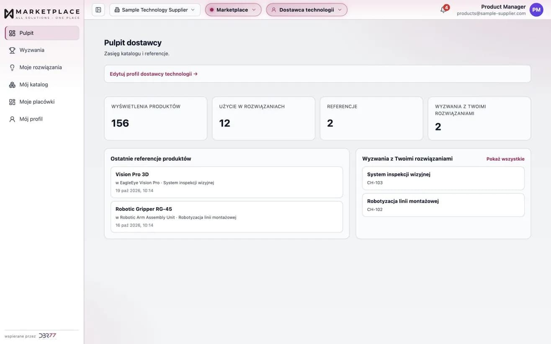Go to Pulpit in the sidebar

click(x=42, y=33)
